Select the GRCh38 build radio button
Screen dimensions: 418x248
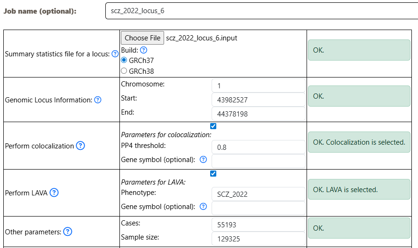pos(124,71)
